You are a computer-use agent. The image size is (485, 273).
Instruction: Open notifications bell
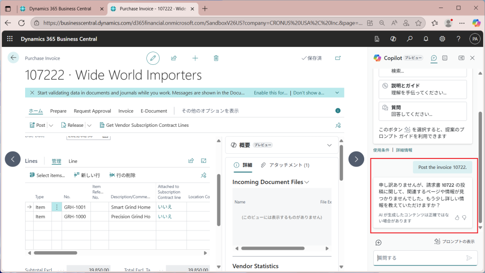point(426,39)
